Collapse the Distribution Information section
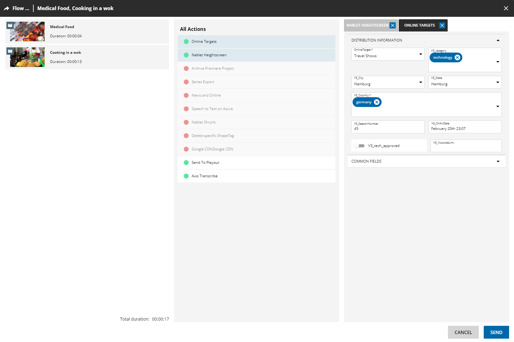This screenshot has height=342, width=514. tap(498, 40)
